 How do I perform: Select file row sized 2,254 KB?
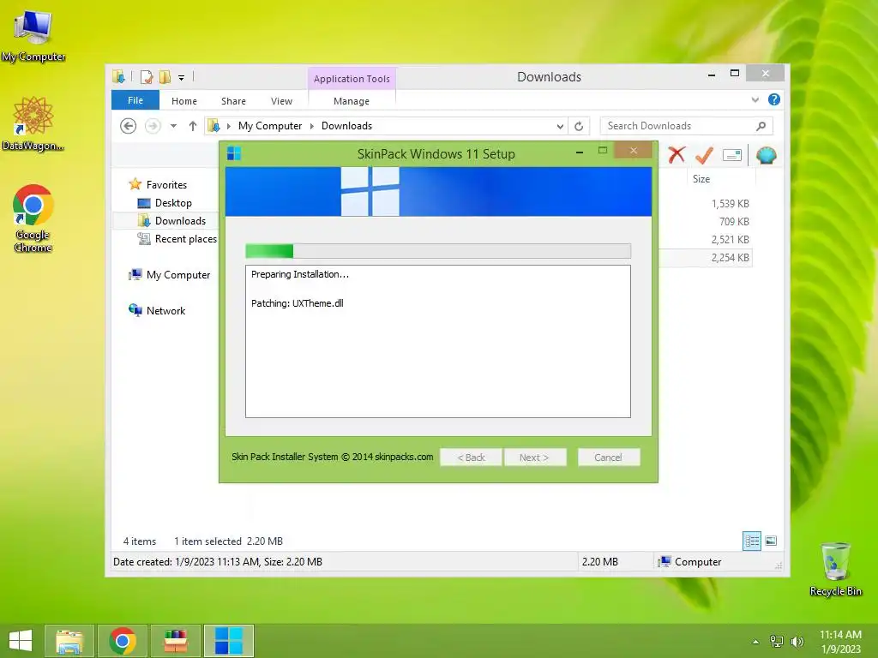point(706,257)
